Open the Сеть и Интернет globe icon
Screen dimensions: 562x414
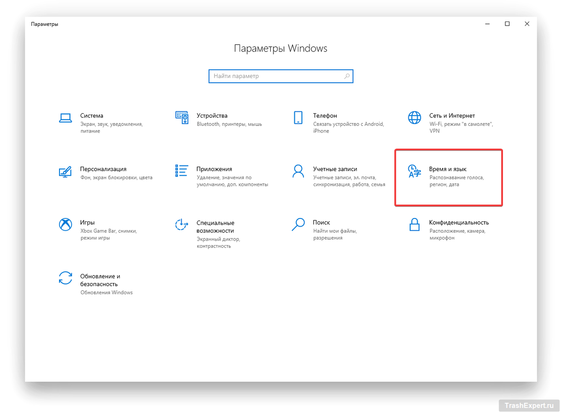pyautogui.click(x=414, y=117)
